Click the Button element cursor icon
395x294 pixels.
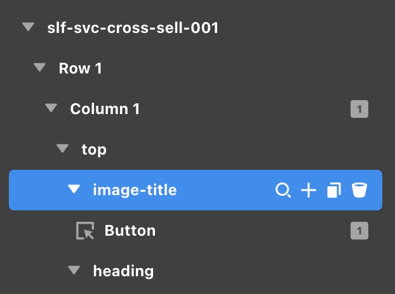(x=85, y=231)
